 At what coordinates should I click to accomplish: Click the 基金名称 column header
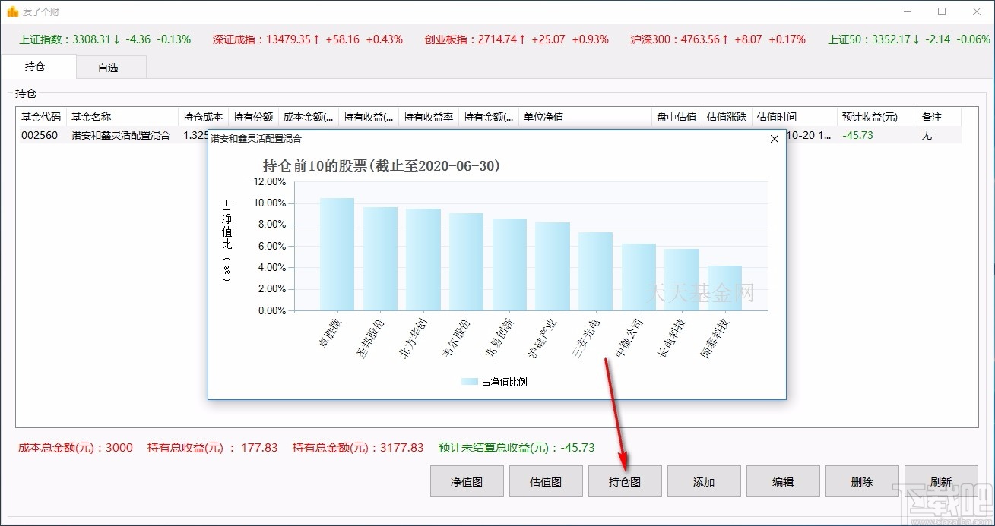[91, 117]
